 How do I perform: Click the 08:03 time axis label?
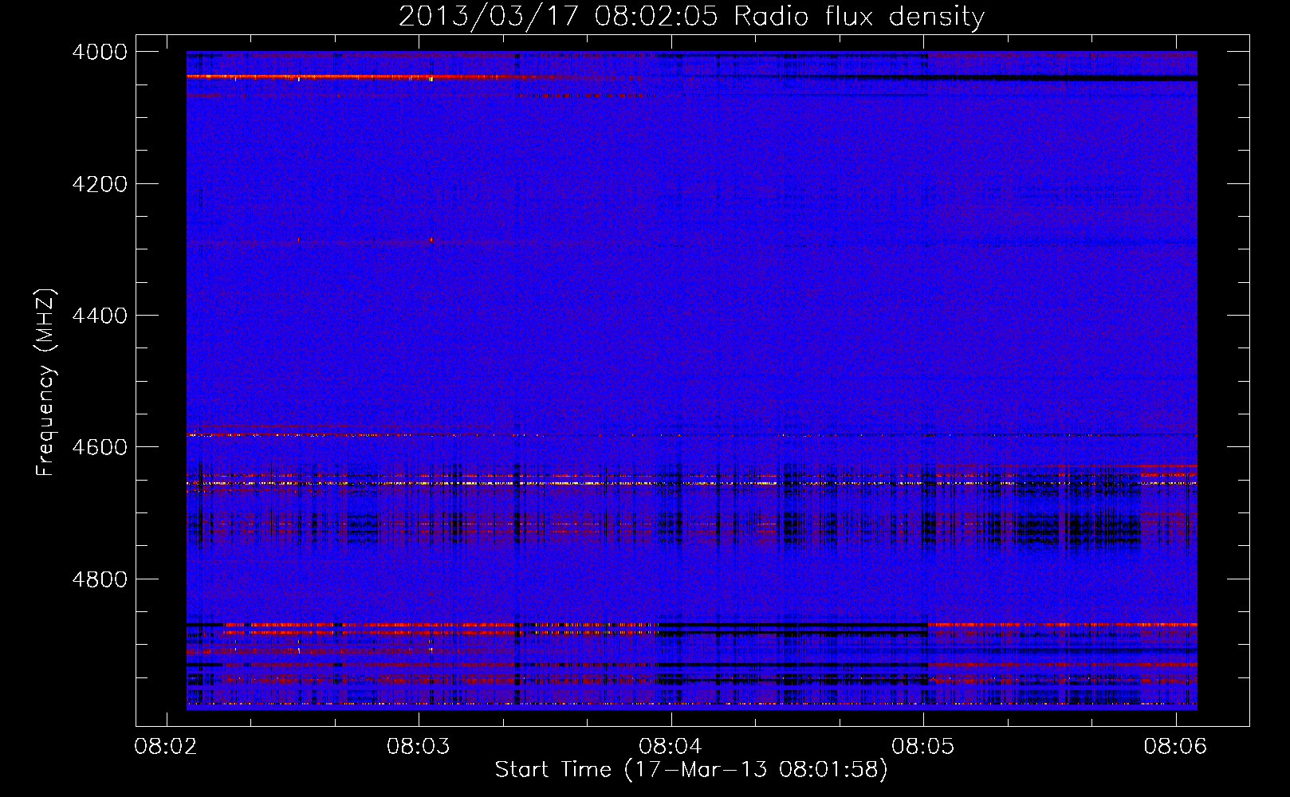point(418,747)
